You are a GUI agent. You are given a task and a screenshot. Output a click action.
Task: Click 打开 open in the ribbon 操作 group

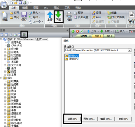pos(14,13)
